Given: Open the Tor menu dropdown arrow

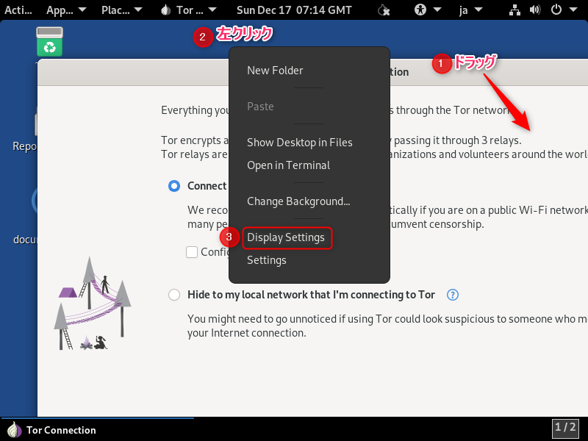Looking at the screenshot, I should (212, 10).
